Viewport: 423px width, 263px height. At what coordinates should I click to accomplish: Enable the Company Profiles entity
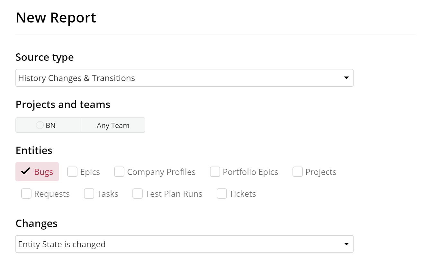(119, 172)
